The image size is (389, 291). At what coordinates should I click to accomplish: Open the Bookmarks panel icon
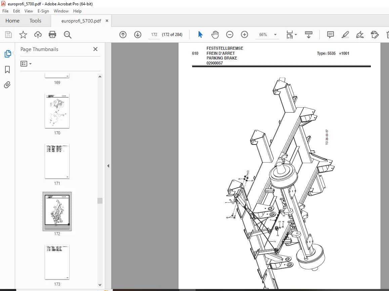click(x=7, y=70)
